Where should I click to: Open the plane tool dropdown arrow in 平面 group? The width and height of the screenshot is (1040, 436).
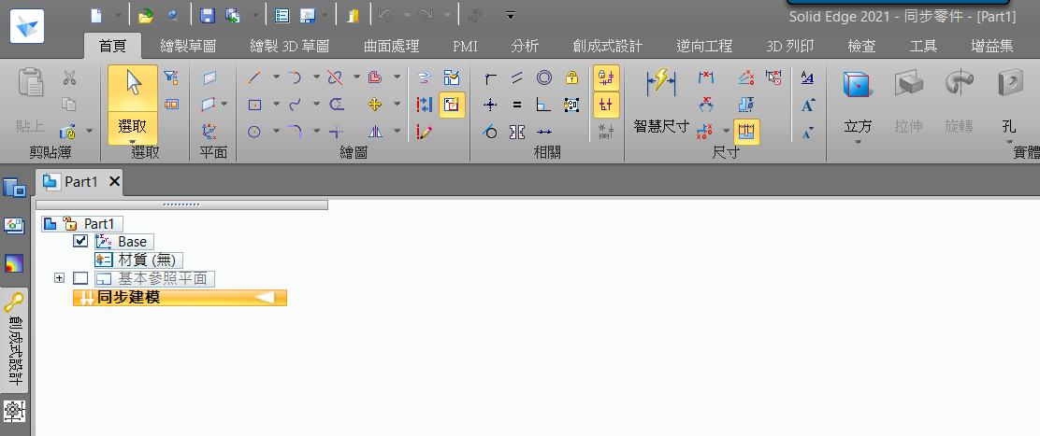[x=224, y=104]
